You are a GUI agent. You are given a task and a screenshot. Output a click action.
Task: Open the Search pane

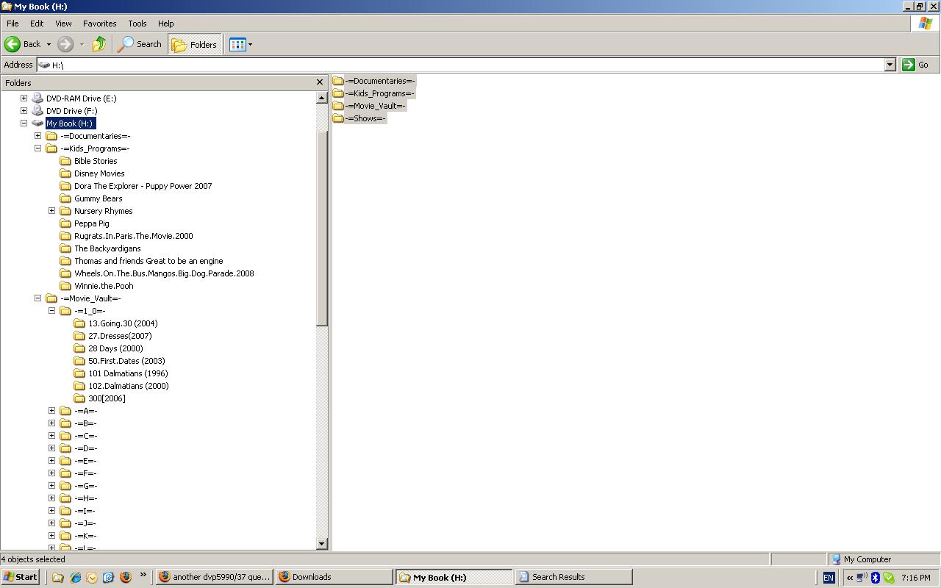coord(140,44)
